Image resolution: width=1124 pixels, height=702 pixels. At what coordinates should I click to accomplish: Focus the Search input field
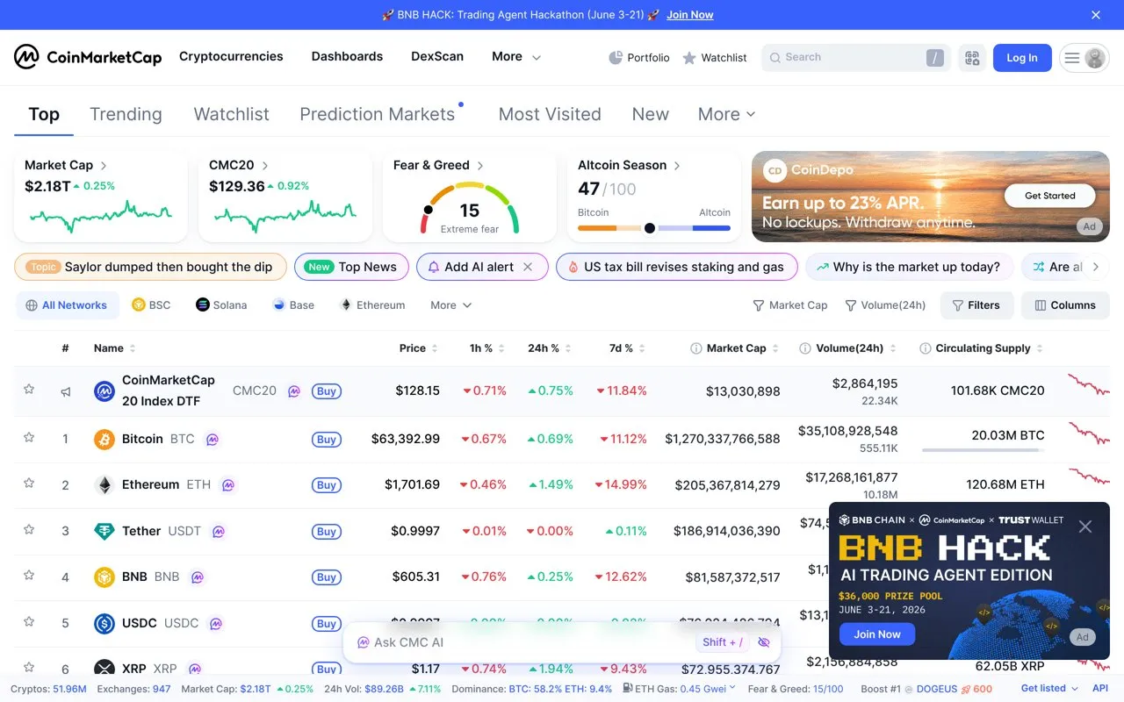[x=856, y=58]
